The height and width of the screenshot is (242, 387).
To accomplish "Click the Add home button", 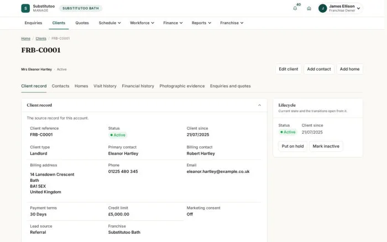I will [349, 69].
